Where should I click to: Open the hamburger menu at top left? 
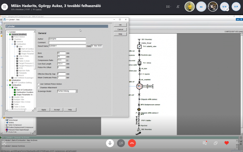[x=5, y=7]
